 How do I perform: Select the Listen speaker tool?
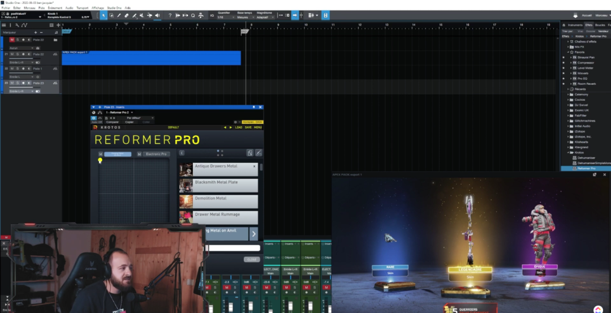pos(157,15)
